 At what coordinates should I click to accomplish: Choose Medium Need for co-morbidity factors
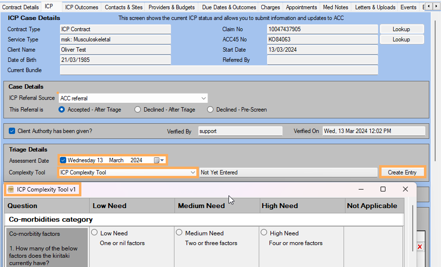pos(179,233)
